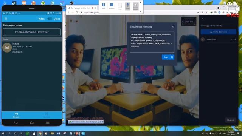Image resolution: width=242 pixels, height=136 pixels.
Task: Reload the page in Chrome
Action: point(76,12)
